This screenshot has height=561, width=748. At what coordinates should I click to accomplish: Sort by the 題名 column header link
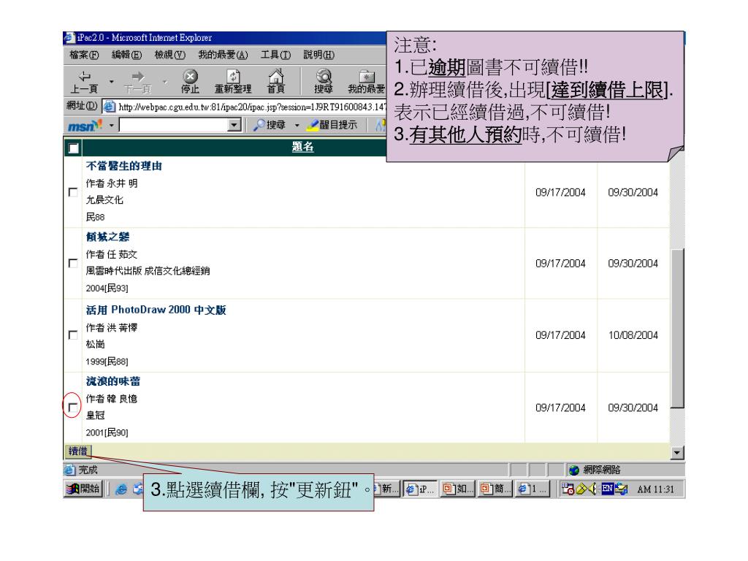tap(302, 147)
